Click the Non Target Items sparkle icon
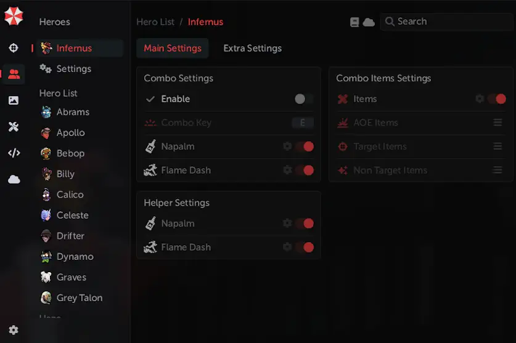The height and width of the screenshot is (343, 516). [x=343, y=170]
